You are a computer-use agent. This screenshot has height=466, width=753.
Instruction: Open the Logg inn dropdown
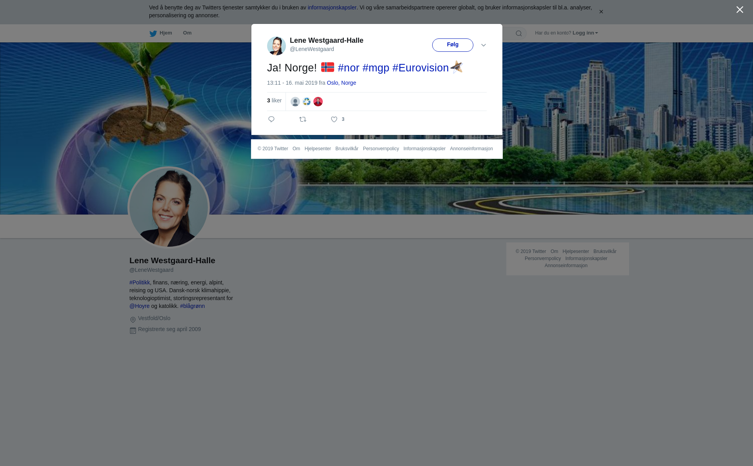585,33
